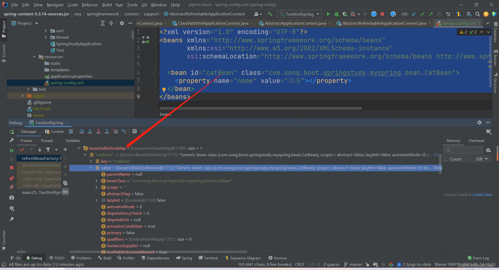499x270 pixels.
Task: Expand the key = "catBean" node
Action: [91, 161]
